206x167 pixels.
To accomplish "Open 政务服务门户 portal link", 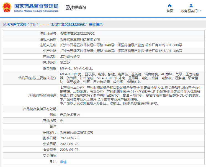I will coord(191,11).
